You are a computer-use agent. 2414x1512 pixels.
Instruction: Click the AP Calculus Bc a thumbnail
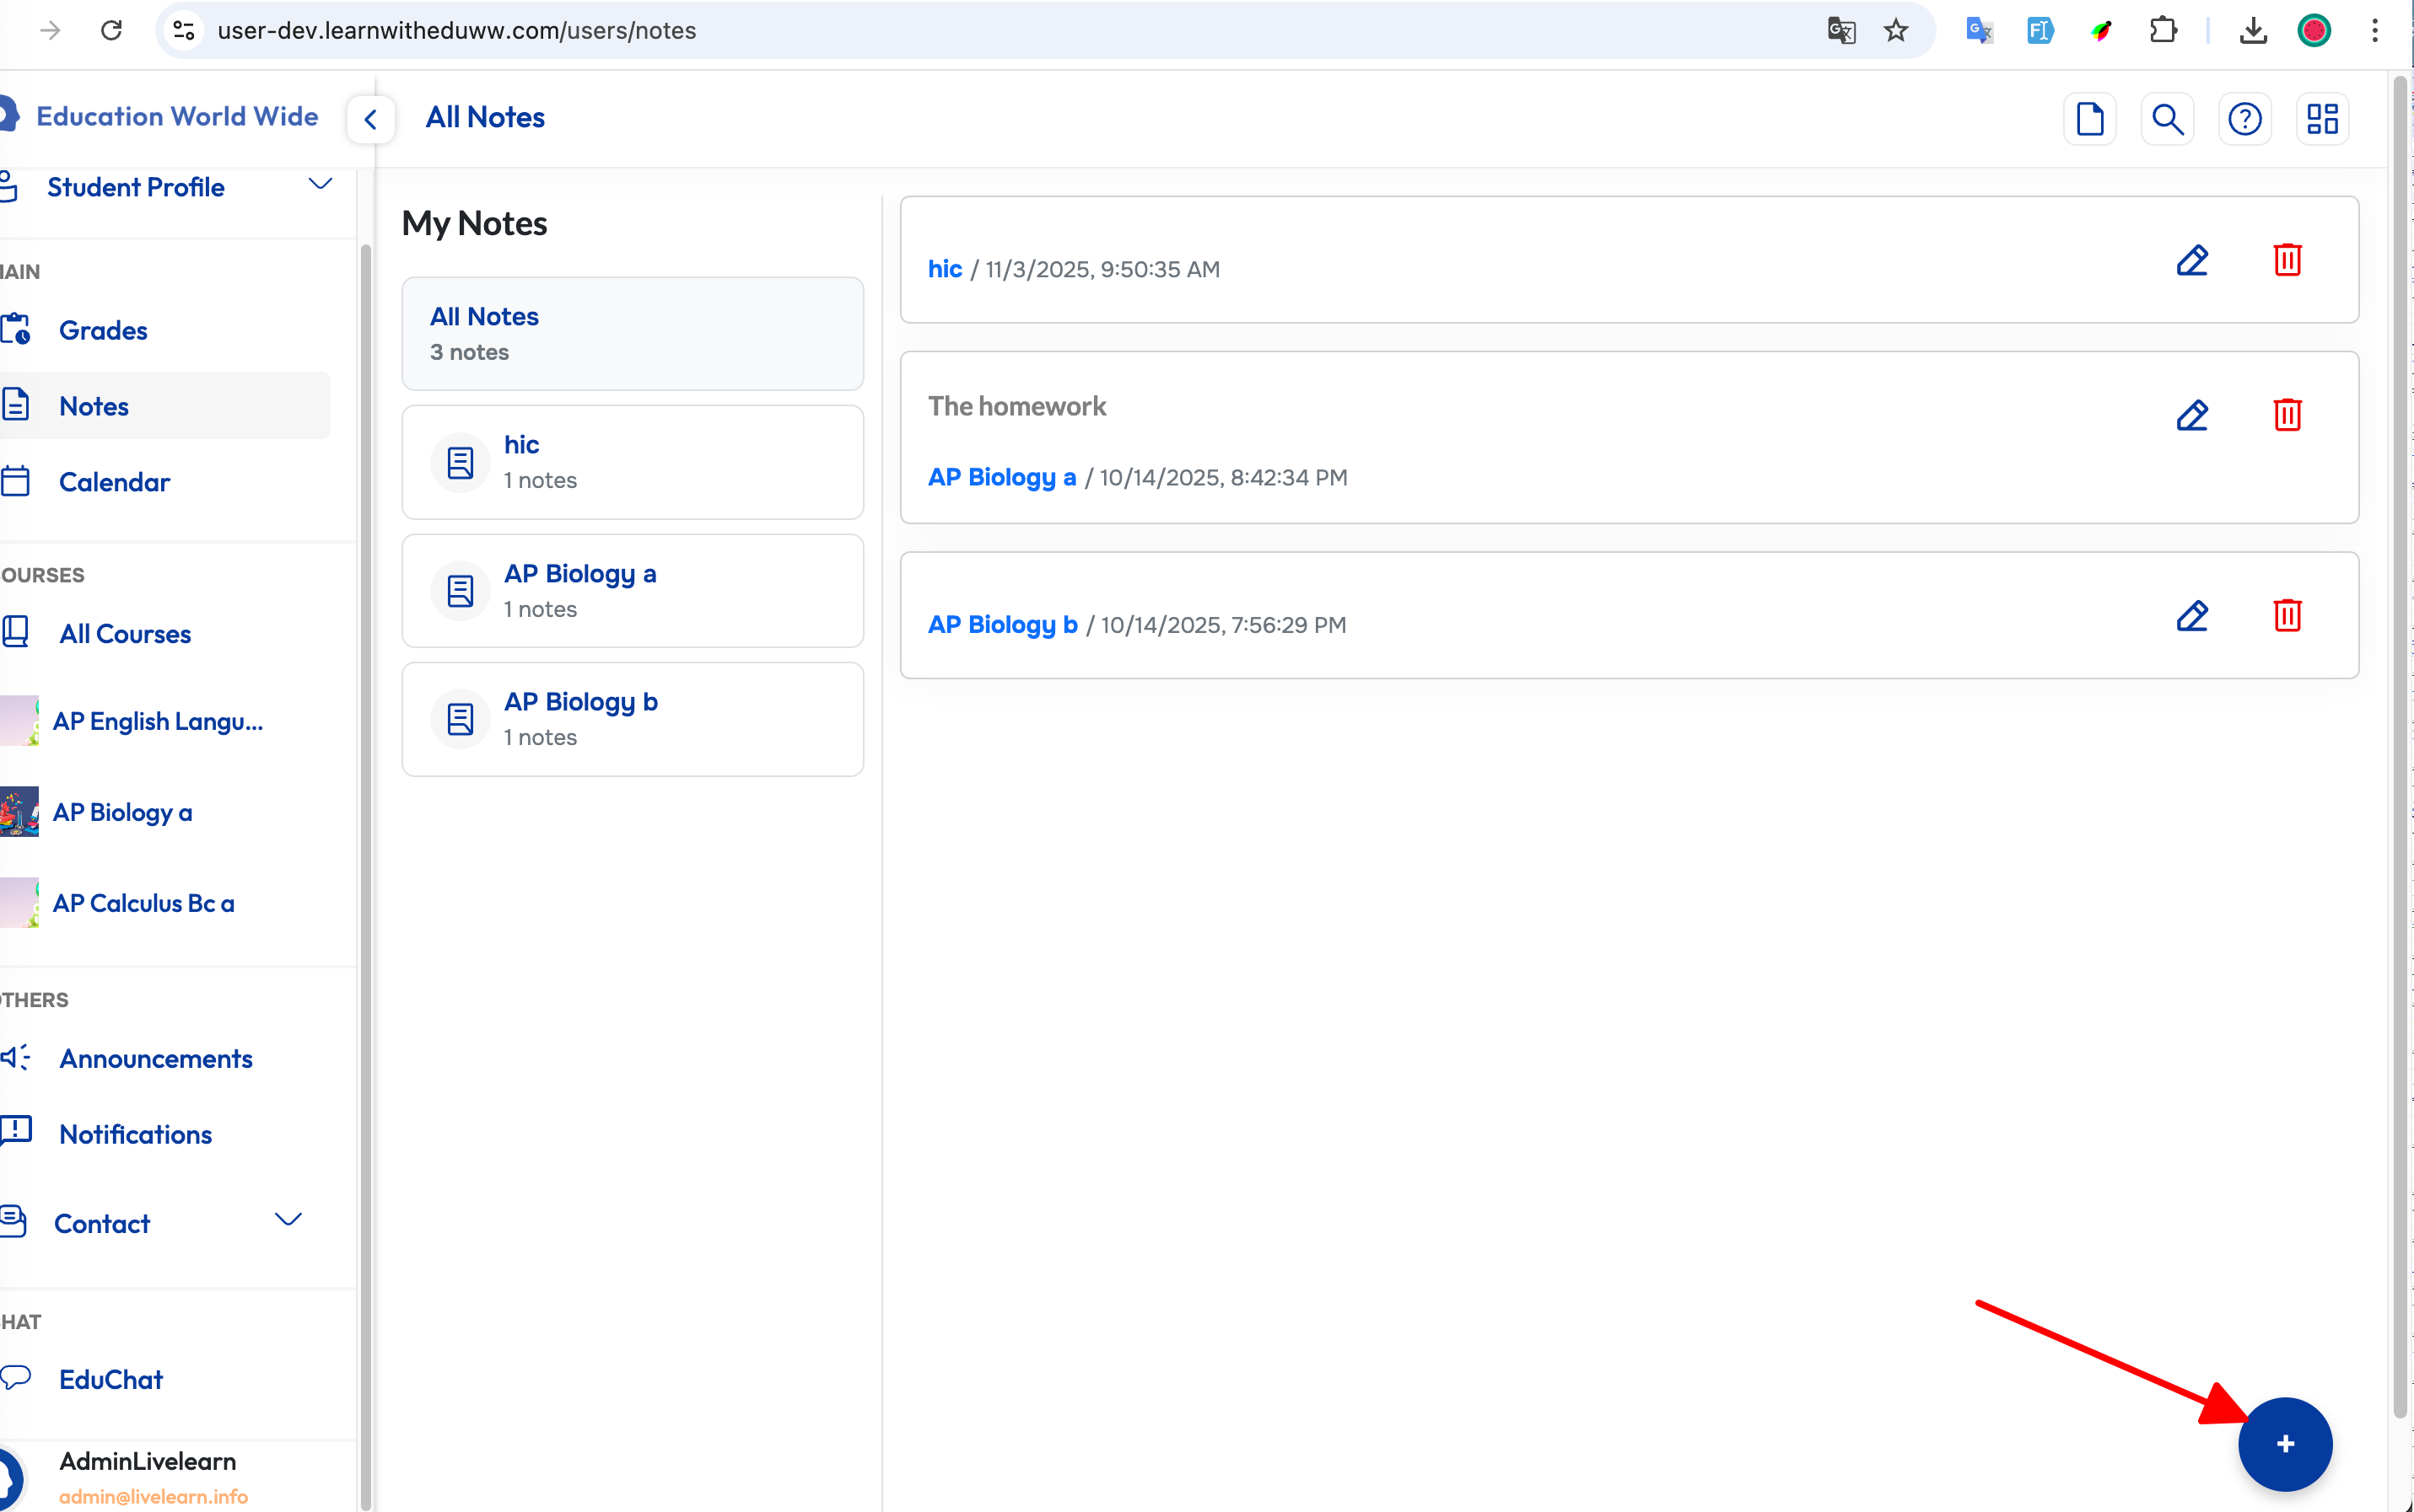pos(20,902)
